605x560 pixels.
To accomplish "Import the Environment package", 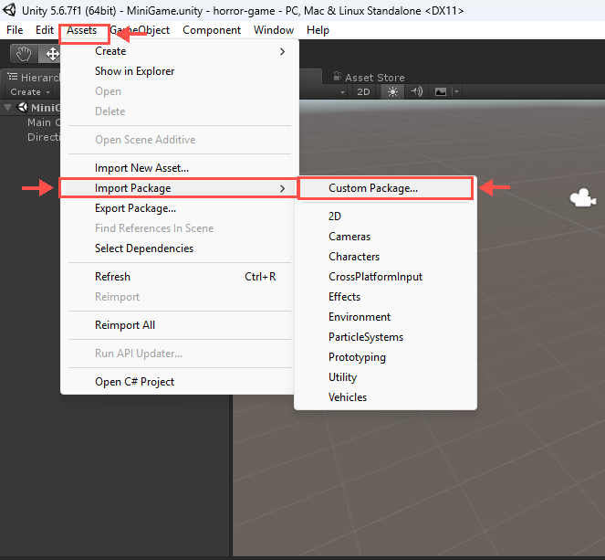I will click(x=385, y=317).
